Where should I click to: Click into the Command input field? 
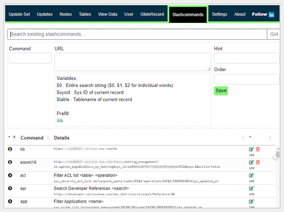point(30,58)
